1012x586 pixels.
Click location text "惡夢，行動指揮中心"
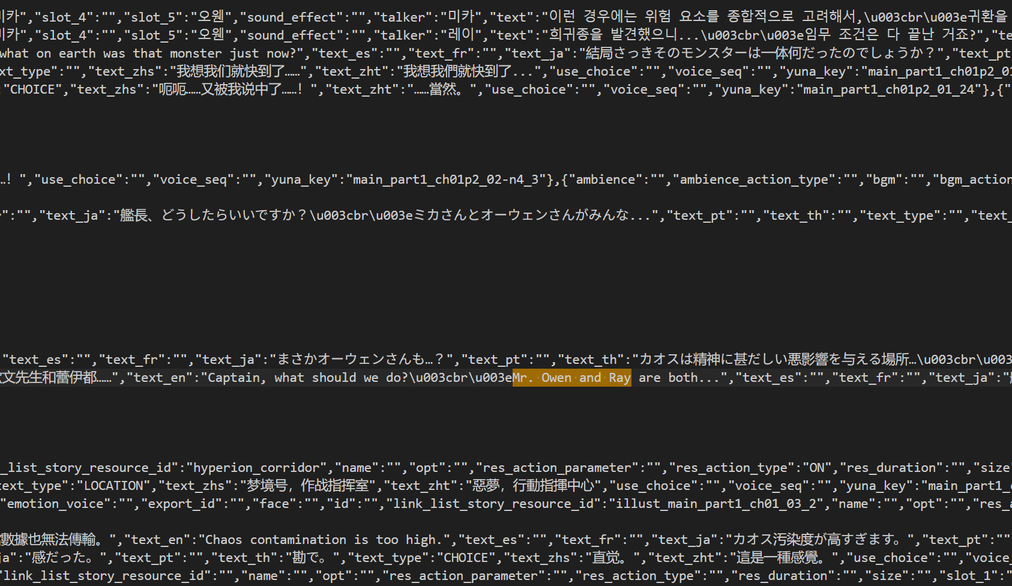point(533,486)
